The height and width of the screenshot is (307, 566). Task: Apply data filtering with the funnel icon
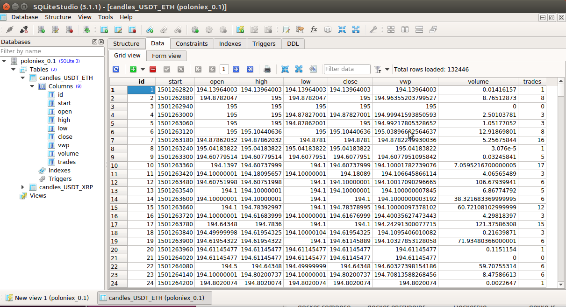377,69
